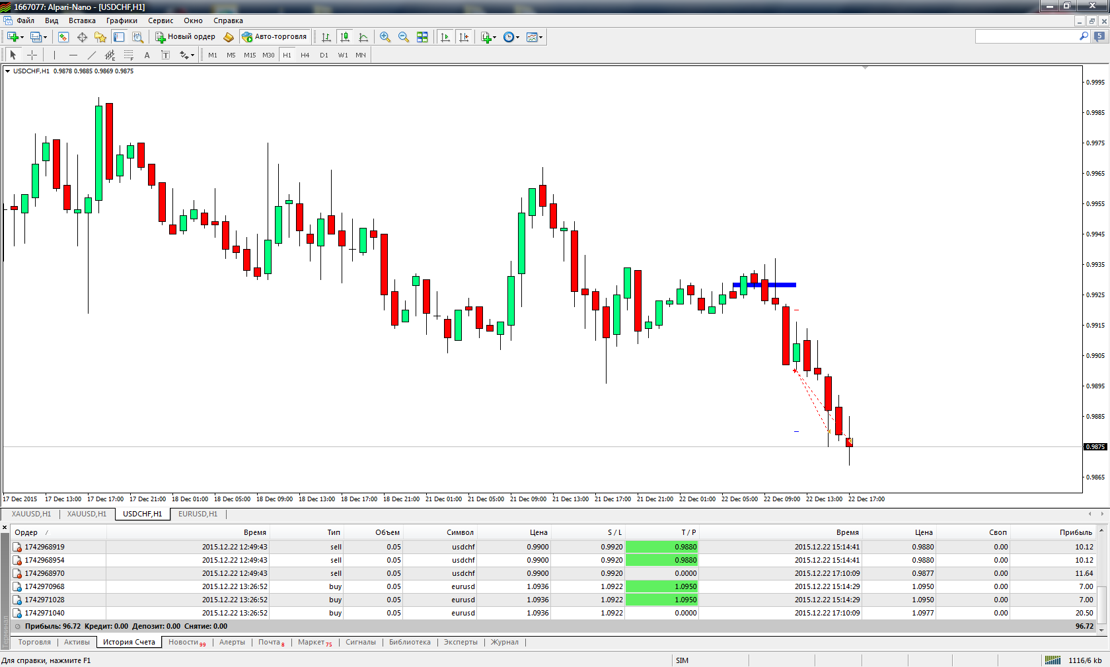Select the equidistant channel tool

pyautogui.click(x=110, y=55)
